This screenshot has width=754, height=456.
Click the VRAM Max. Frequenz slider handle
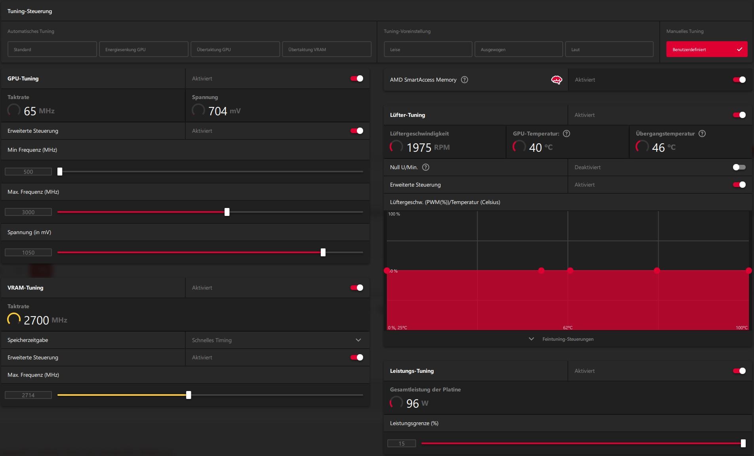[x=188, y=395]
